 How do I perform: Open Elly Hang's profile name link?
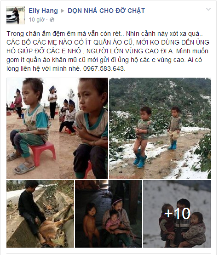[43, 11]
